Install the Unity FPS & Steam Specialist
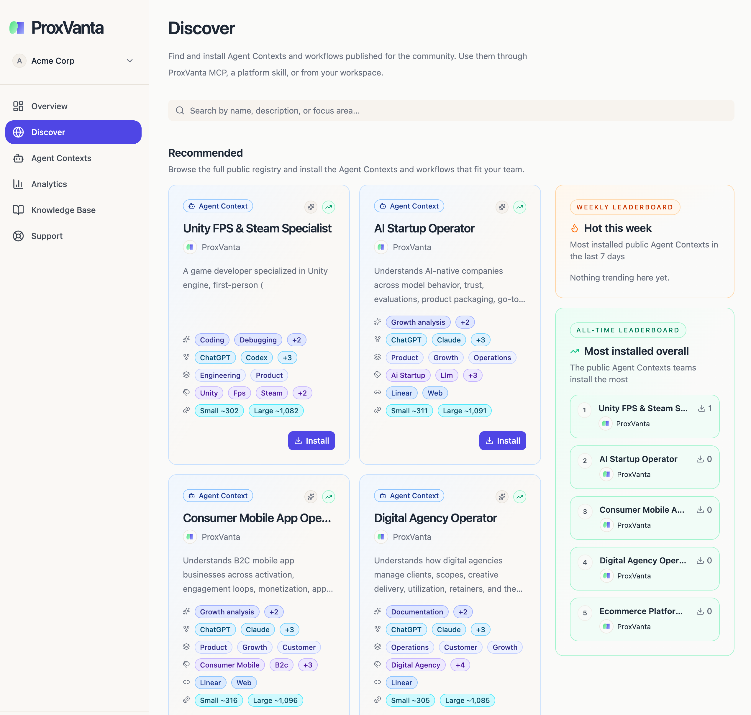 click(311, 441)
